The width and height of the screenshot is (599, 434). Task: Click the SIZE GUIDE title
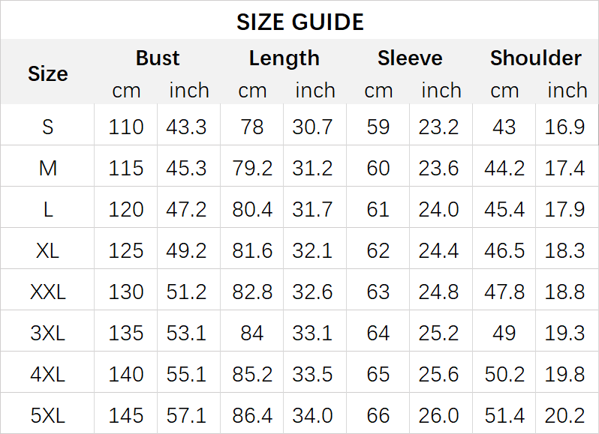(299, 22)
